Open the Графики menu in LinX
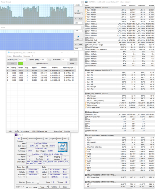155x189 pixels. (27, 56)
